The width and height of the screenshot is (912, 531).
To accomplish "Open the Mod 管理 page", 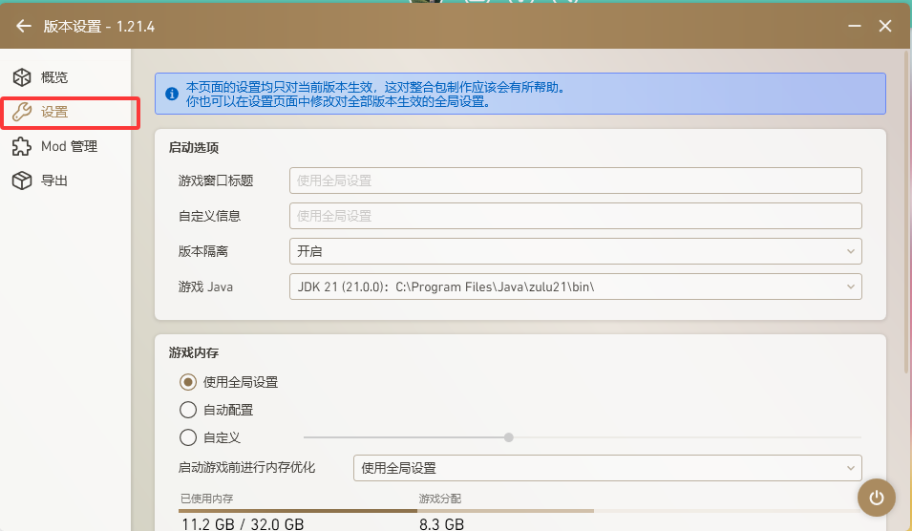I will [65, 146].
